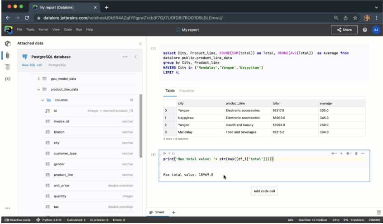
Task: Open the Kernel menu
Action: click(x=43, y=30)
